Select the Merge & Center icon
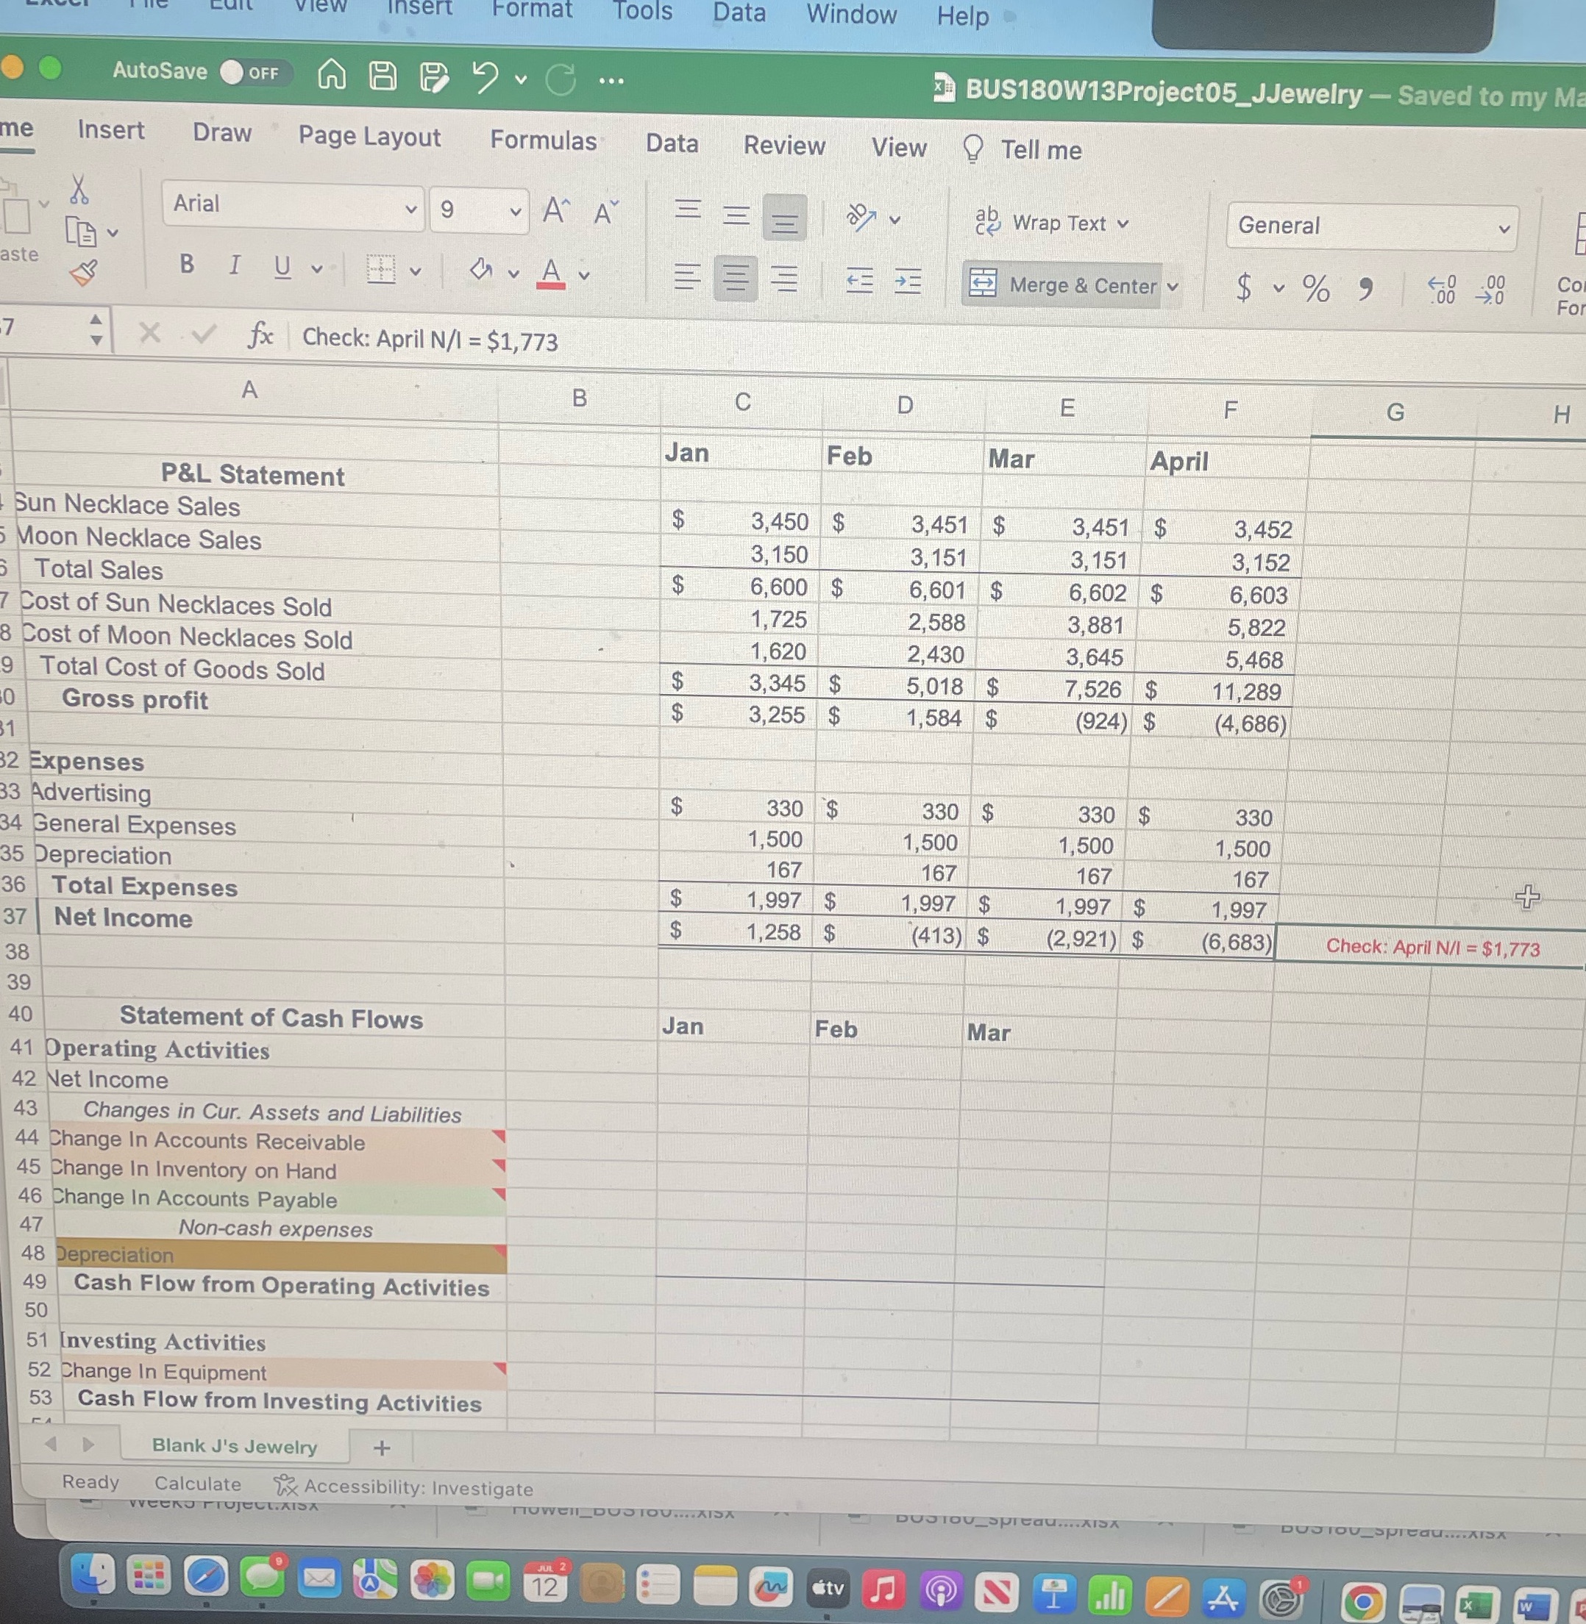Image resolution: width=1586 pixels, height=1624 pixels. click(x=983, y=285)
